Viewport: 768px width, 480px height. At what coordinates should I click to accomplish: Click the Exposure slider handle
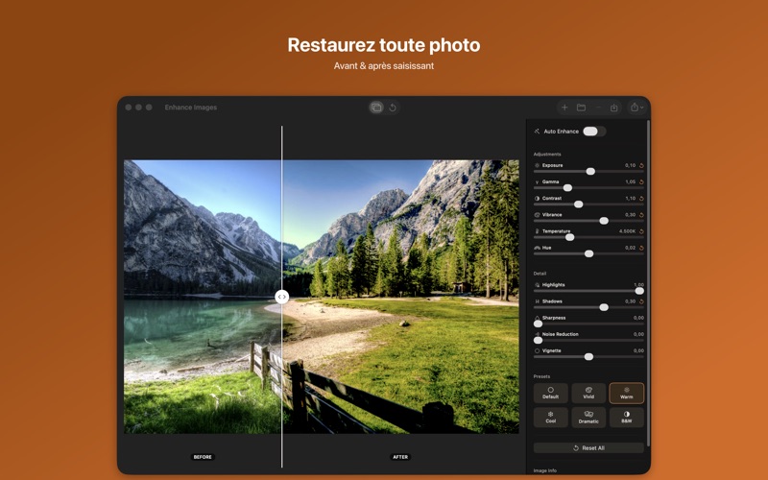tap(590, 172)
